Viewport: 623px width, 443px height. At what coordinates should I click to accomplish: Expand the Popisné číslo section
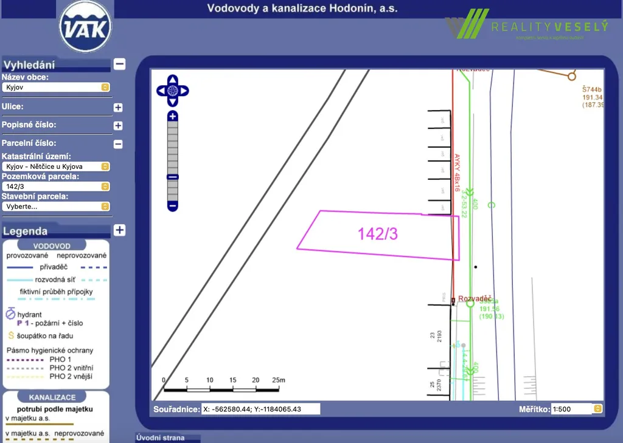point(118,126)
